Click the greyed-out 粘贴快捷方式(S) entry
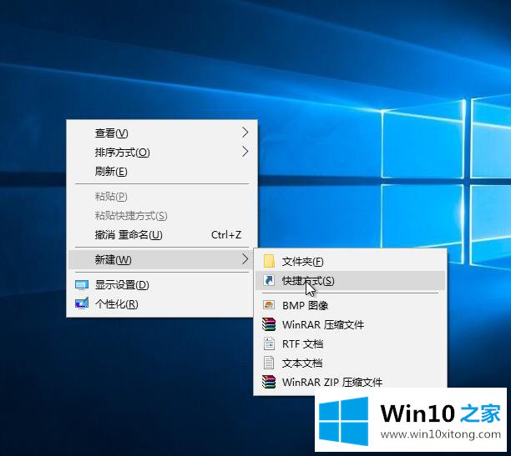Image resolution: width=511 pixels, height=456 pixels. 162,215
